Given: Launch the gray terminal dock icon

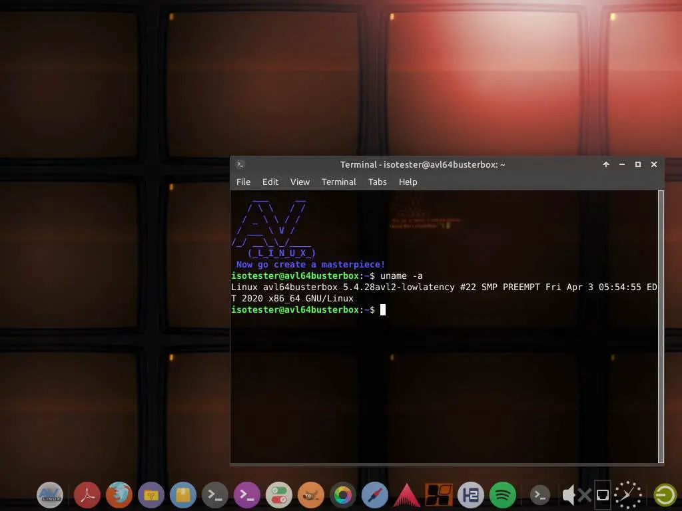Looking at the screenshot, I should (215, 495).
